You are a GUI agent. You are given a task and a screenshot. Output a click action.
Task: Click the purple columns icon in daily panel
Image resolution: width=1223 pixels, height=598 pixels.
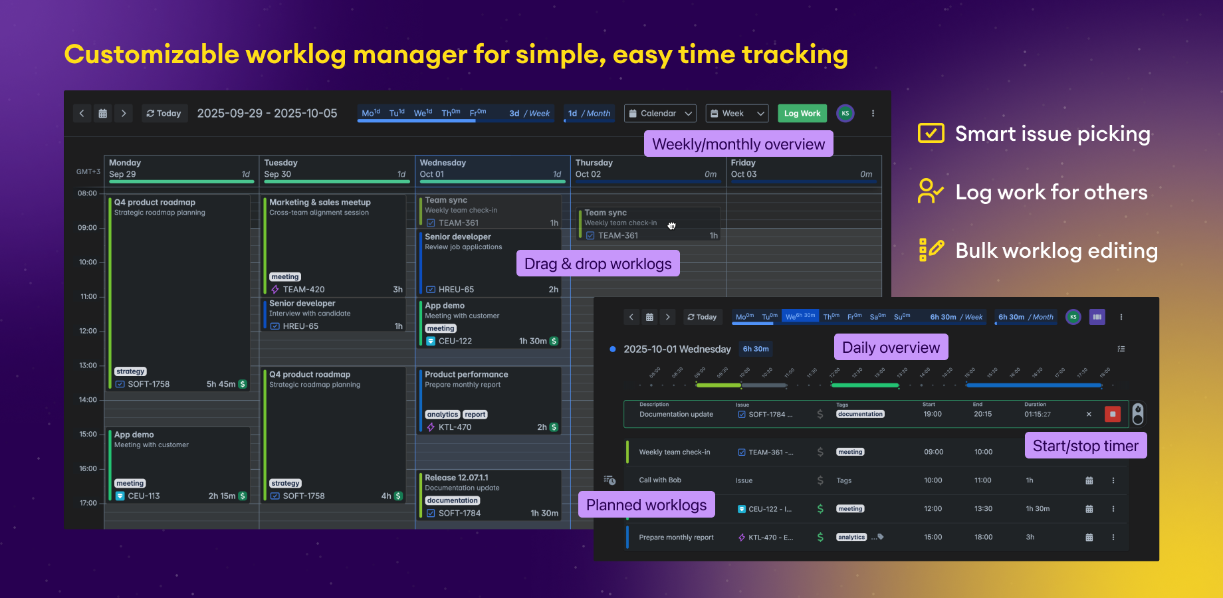[1097, 317]
